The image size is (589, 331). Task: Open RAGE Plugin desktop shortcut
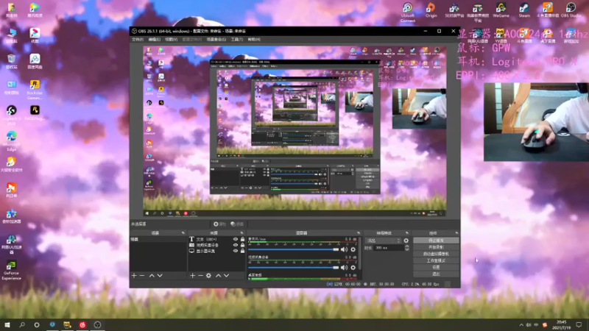click(x=35, y=113)
